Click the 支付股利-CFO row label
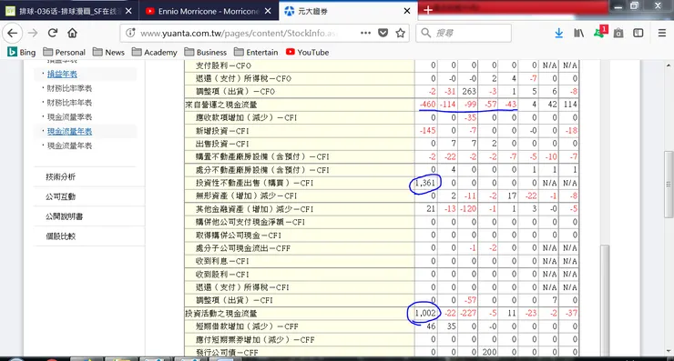Viewport: 674px width, 361px height. pyautogui.click(x=223, y=65)
